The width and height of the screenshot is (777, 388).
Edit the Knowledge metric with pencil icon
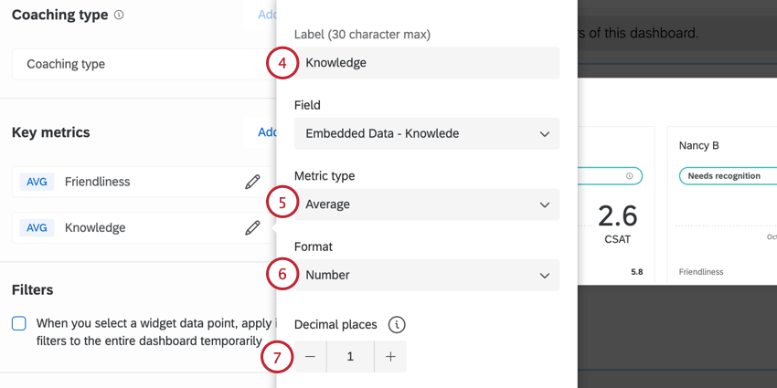coord(252,227)
